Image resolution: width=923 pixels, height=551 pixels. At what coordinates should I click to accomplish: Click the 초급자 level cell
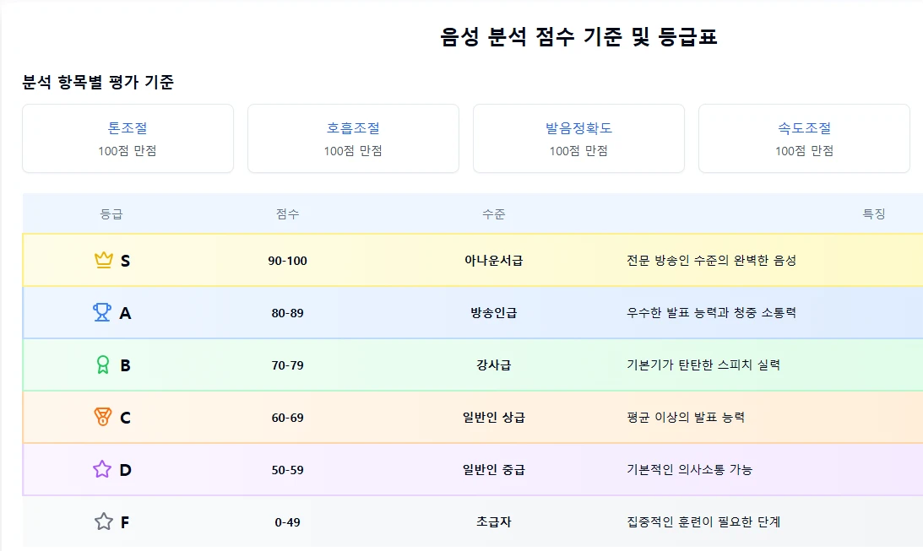pyautogui.click(x=494, y=522)
